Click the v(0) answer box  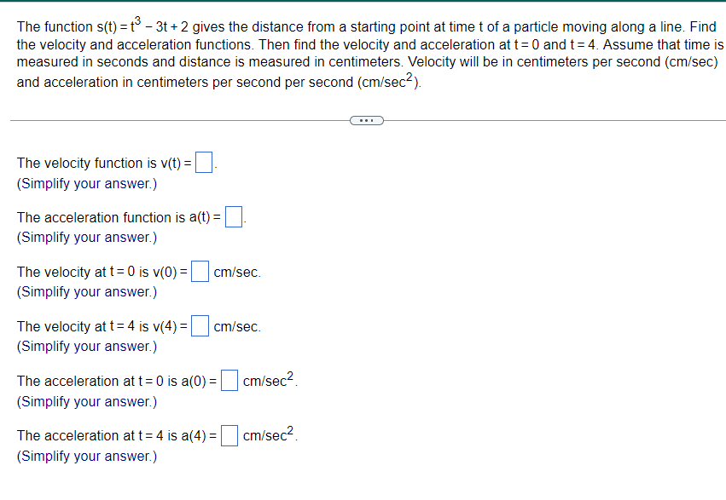click(199, 271)
